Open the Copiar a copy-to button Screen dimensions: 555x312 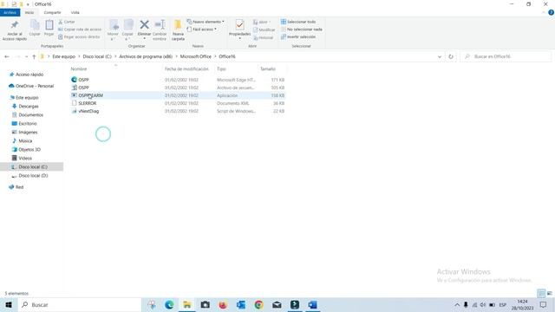coord(127,29)
